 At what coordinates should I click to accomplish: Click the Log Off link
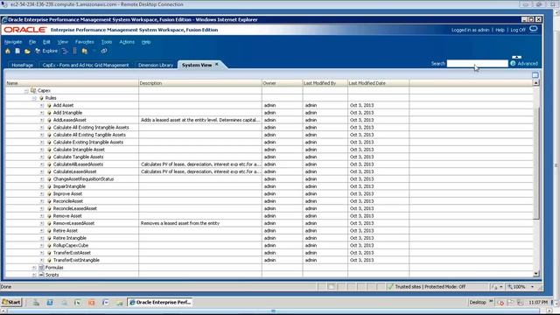pyautogui.click(x=518, y=30)
